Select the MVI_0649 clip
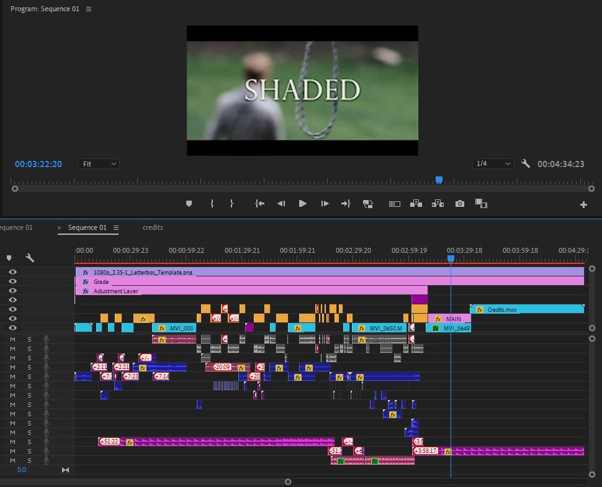 coord(449,328)
